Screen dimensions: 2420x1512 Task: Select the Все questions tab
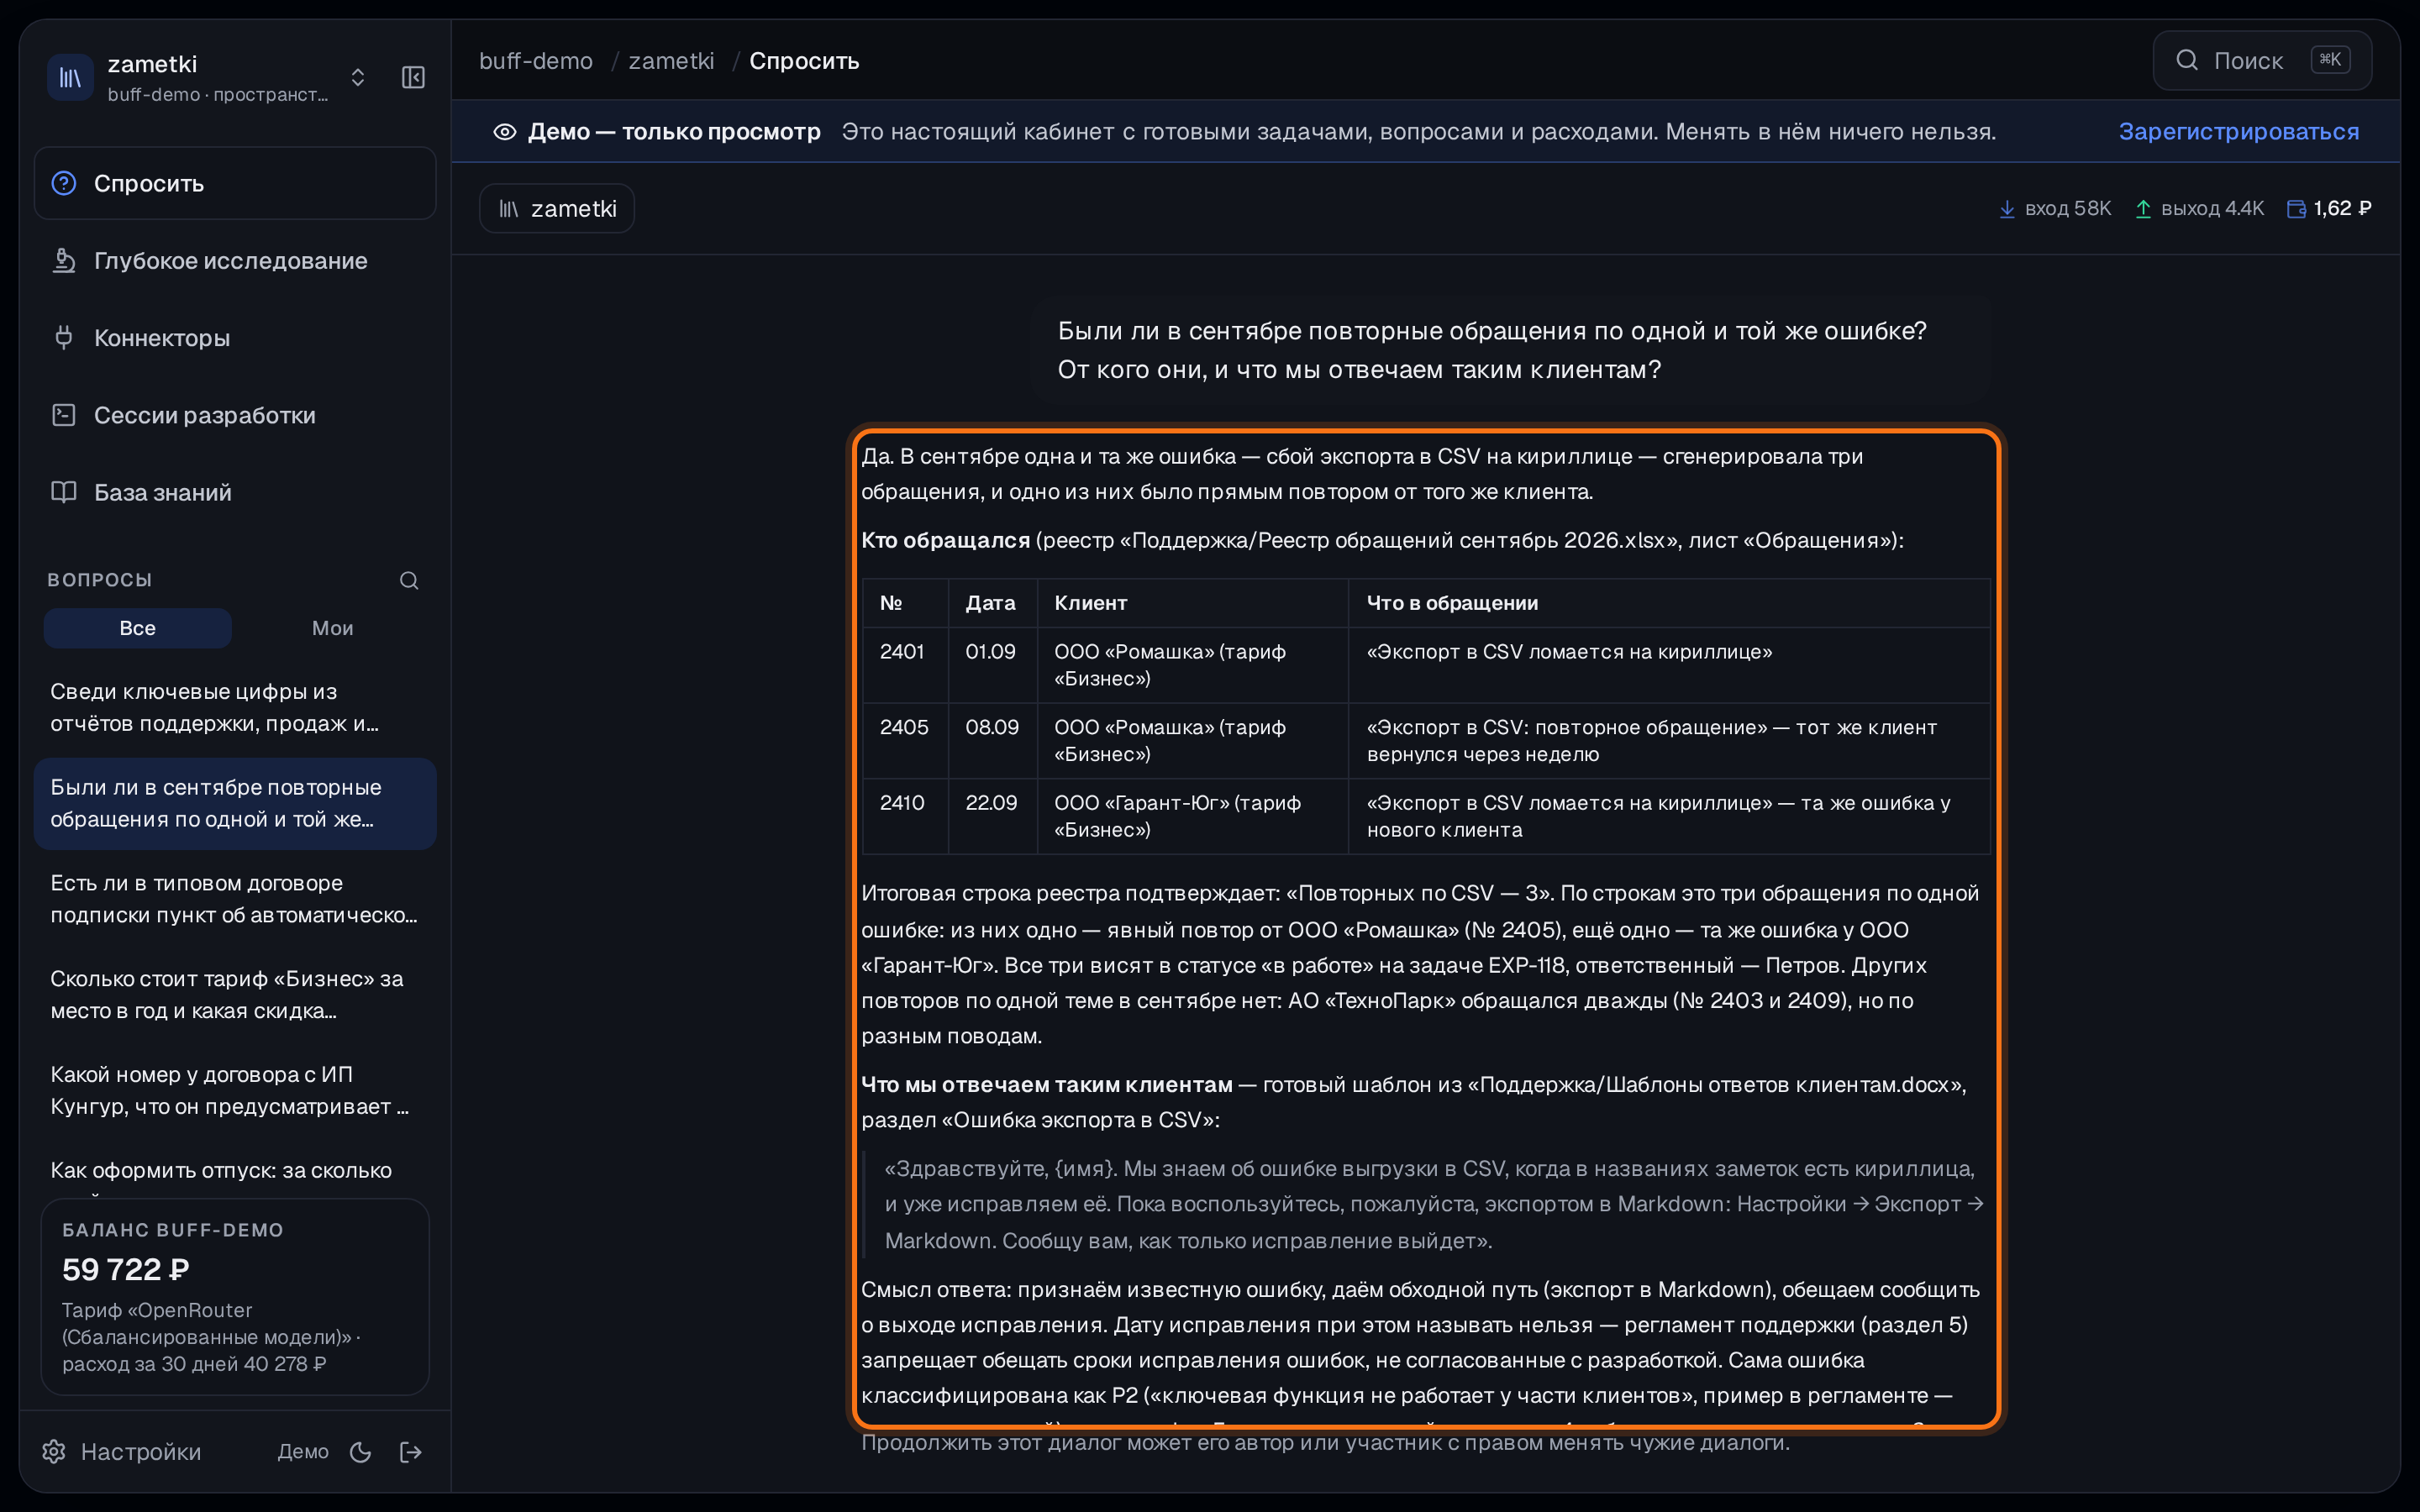point(138,628)
